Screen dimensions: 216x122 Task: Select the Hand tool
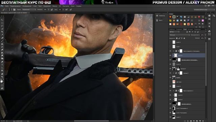point(2,74)
